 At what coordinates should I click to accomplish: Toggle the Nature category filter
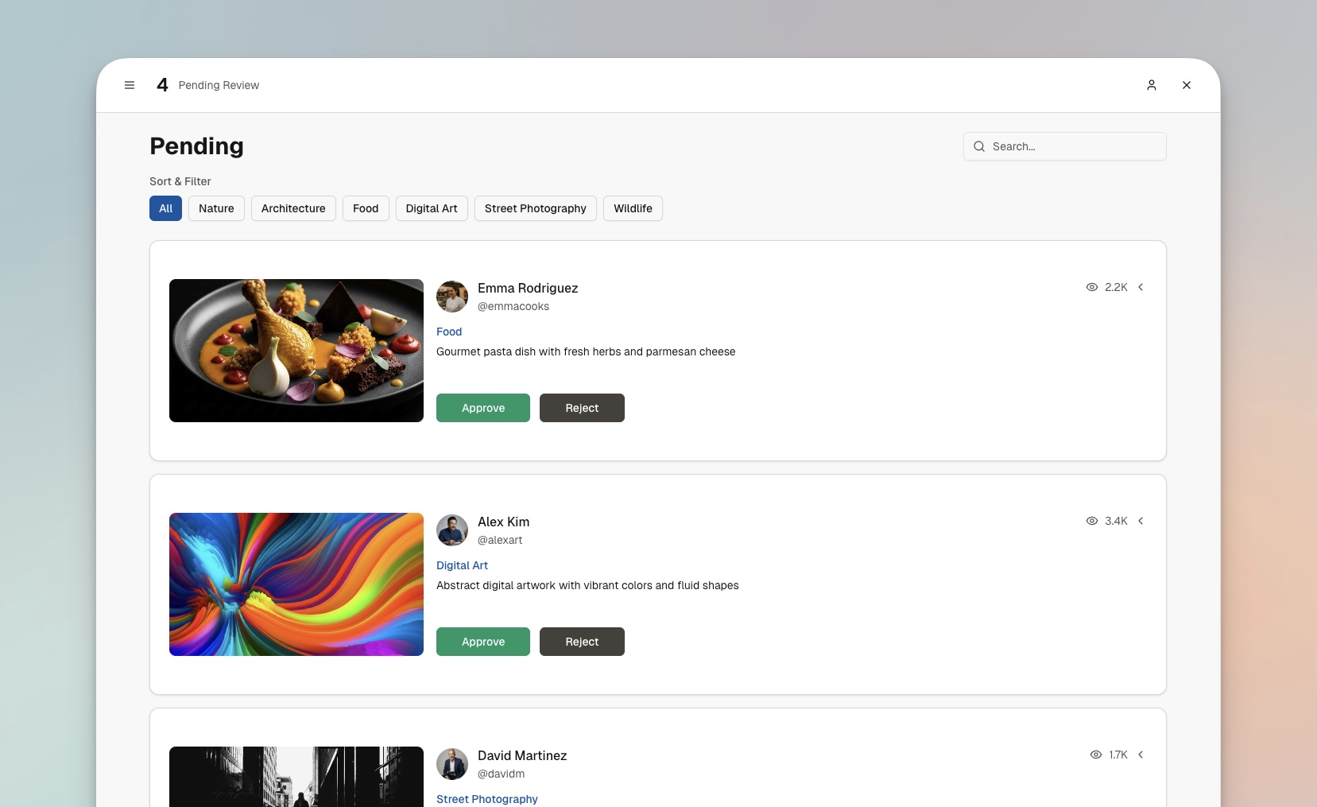216,208
